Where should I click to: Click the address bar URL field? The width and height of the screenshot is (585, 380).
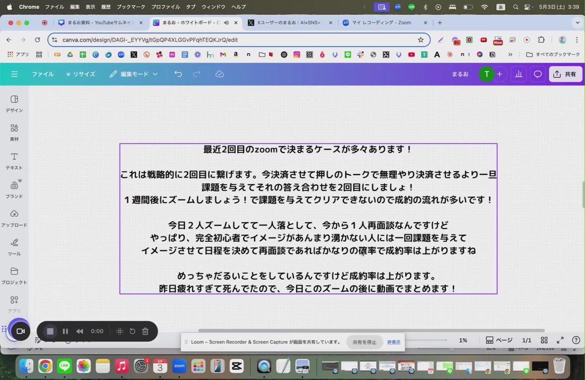(x=239, y=40)
